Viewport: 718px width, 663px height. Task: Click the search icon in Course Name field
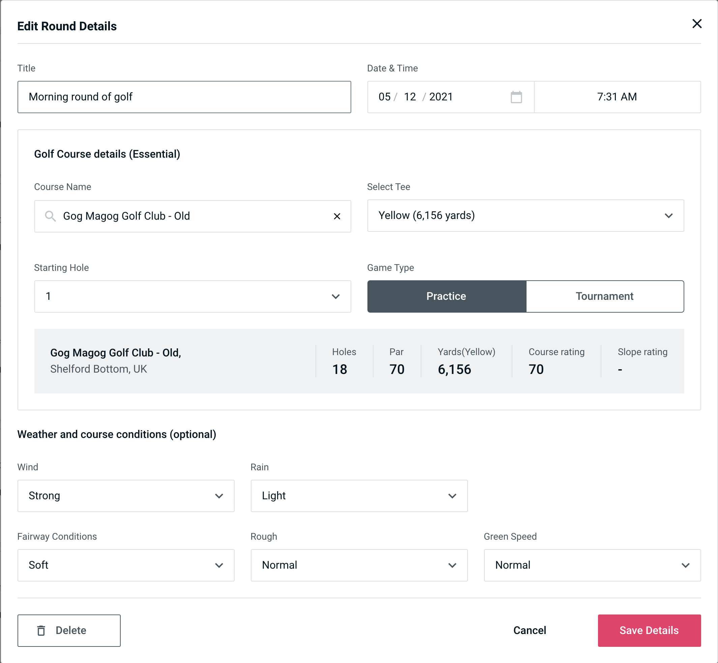(50, 216)
